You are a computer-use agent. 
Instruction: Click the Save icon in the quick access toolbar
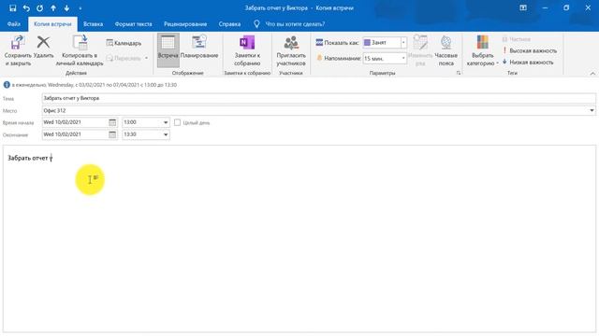pyautogui.click(x=12, y=8)
